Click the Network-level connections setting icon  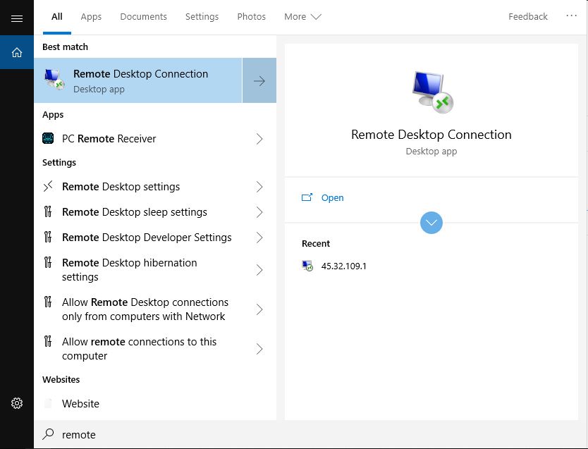coord(48,302)
